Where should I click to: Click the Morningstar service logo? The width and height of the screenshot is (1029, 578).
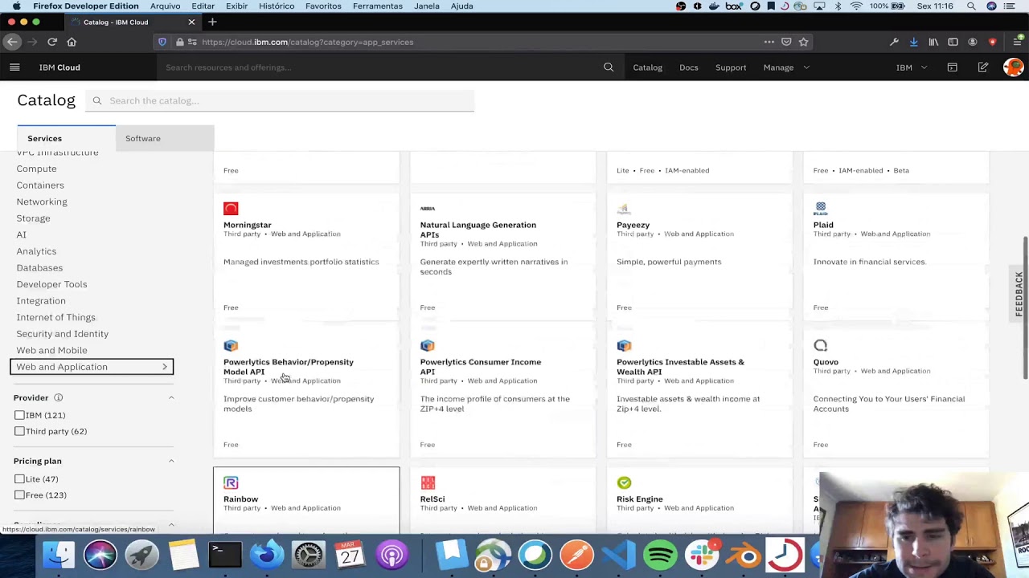(x=231, y=209)
